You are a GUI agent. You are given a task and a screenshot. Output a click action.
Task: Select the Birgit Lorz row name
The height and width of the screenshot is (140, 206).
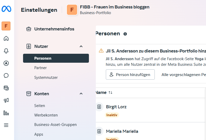(116, 107)
